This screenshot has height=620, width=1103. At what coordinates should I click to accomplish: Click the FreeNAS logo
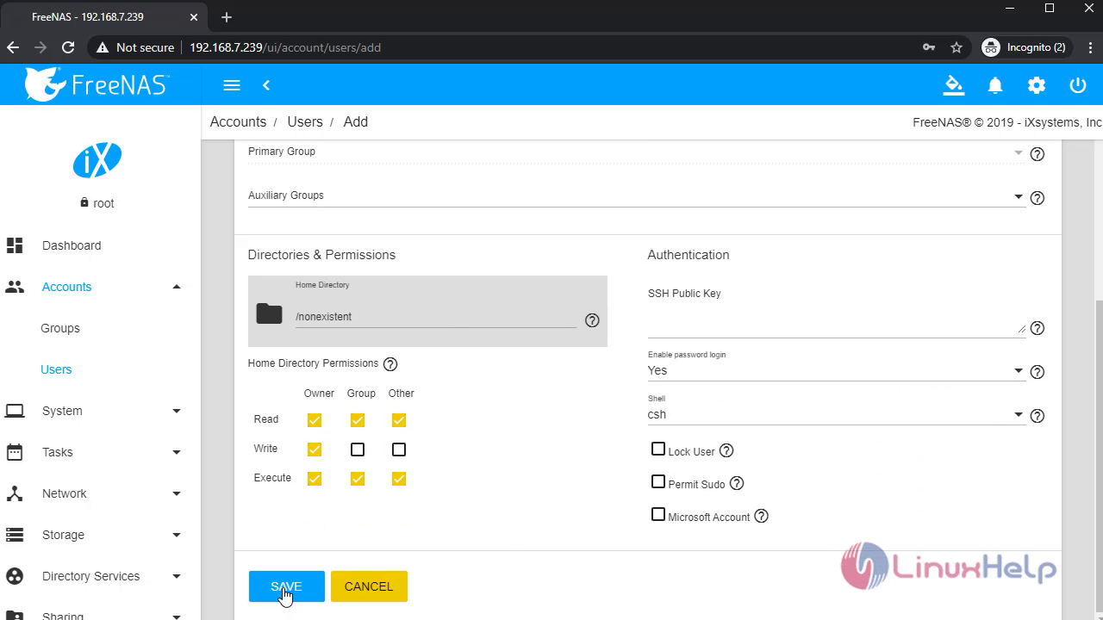click(x=97, y=84)
